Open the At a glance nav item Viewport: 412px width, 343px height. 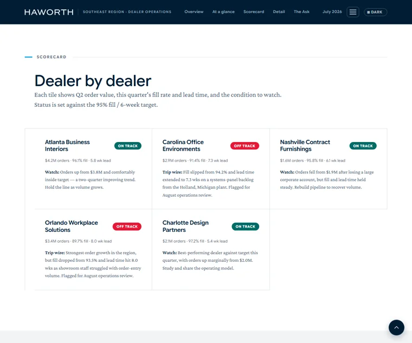(223, 12)
